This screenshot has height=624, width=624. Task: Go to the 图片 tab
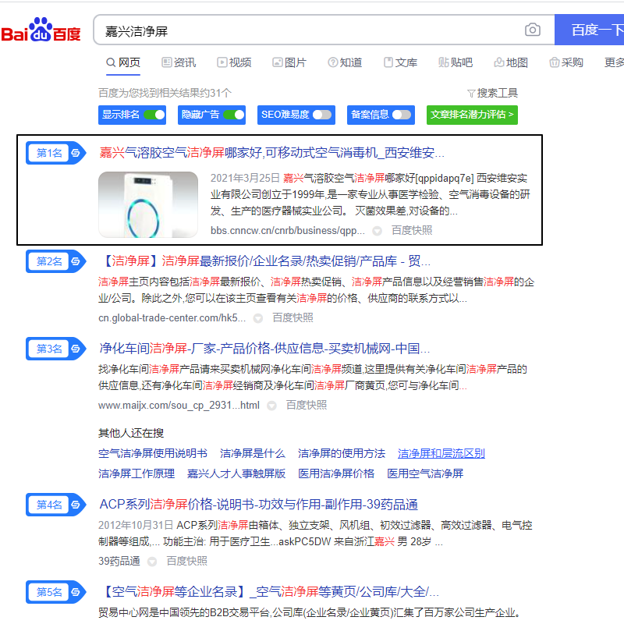pyautogui.click(x=289, y=62)
